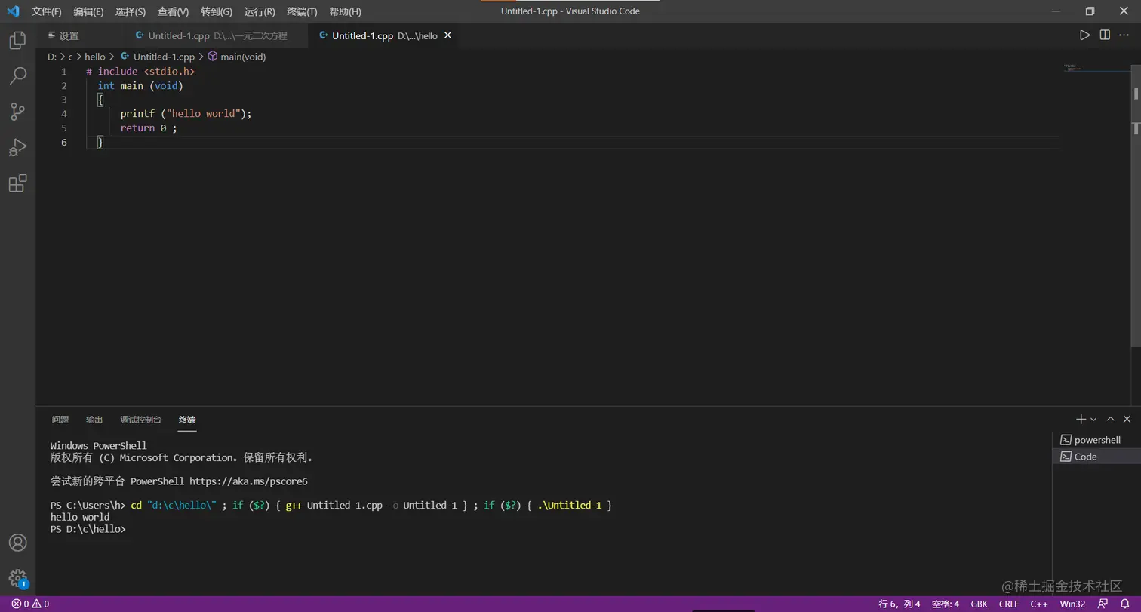The height and width of the screenshot is (612, 1141).
Task: Open the 帮助(H) menu
Action: (x=345, y=11)
